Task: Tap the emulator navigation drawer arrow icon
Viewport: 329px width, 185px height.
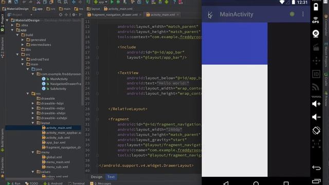Action: 210,14
